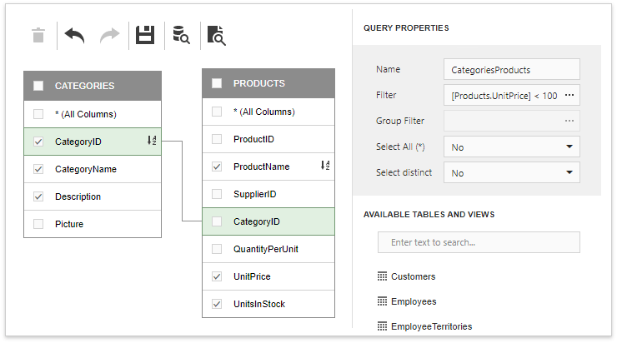Check All Columns in Products table
Image resolution: width=617 pixels, height=343 pixels.
pyautogui.click(x=217, y=112)
